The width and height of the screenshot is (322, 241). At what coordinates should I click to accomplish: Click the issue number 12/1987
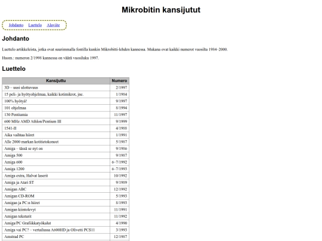(x=120, y=236)
